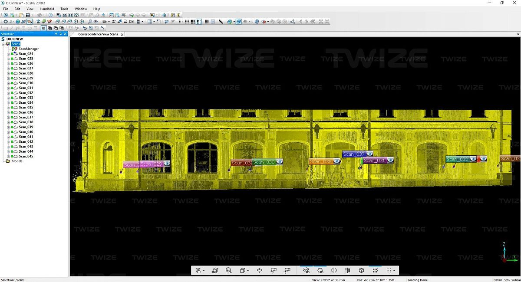Switch to Correspondence View Scans tab
The height and width of the screenshot is (282, 521).
pyautogui.click(x=98, y=34)
